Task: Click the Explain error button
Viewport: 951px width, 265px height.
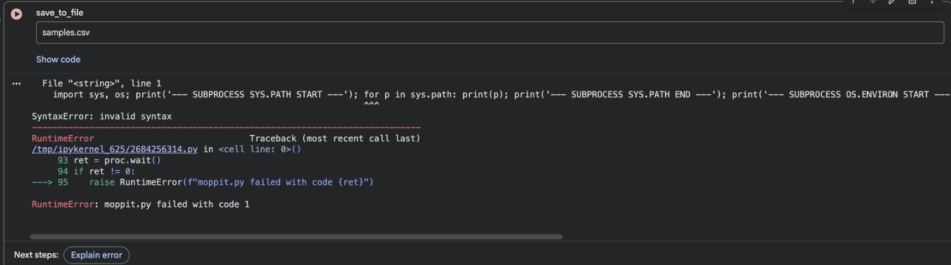Action: pyautogui.click(x=96, y=255)
